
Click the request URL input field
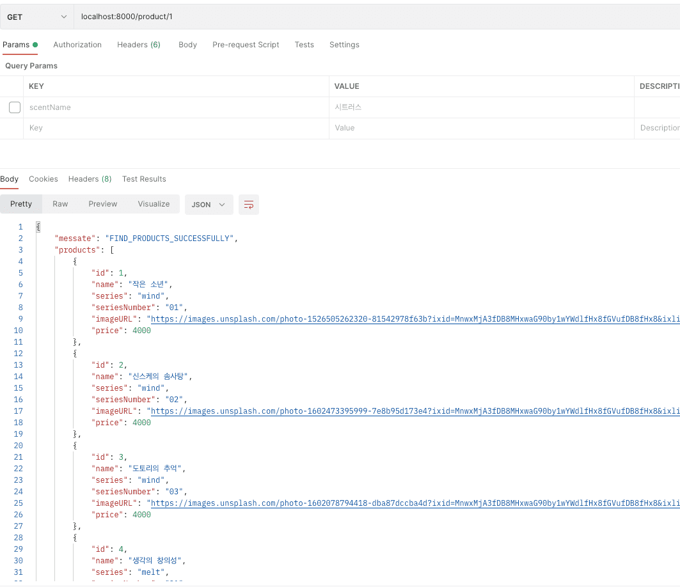(x=371, y=17)
